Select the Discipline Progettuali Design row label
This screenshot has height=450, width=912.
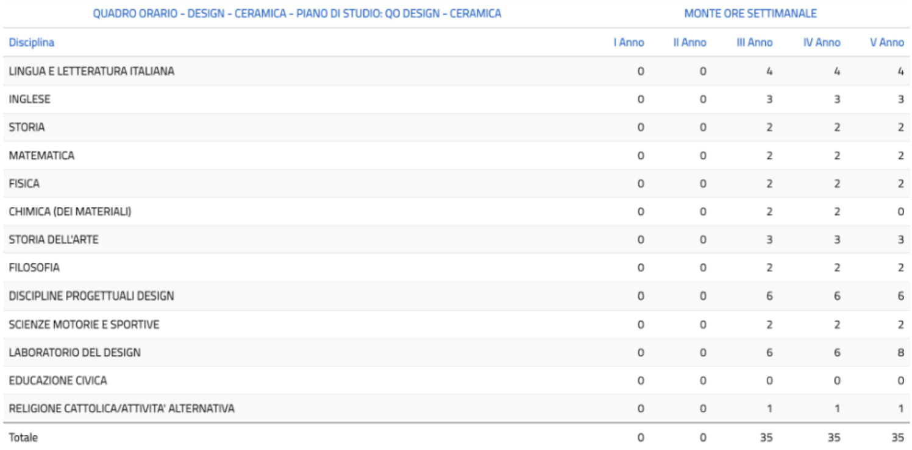[x=91, y=296]
